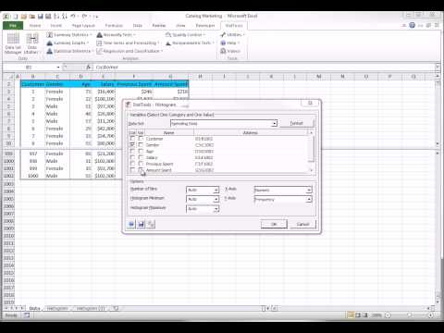
Task: Click OK in the Histogram dialog
Action: [x=274, y=224]
